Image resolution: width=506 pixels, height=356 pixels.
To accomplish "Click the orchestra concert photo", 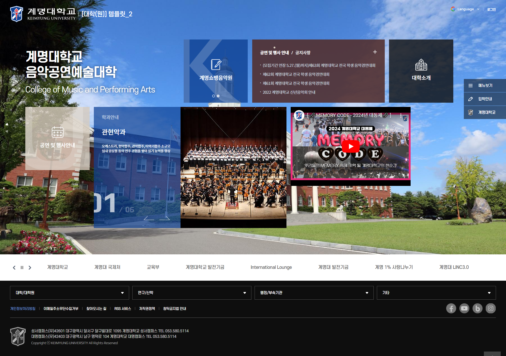I will click(233, 167).
